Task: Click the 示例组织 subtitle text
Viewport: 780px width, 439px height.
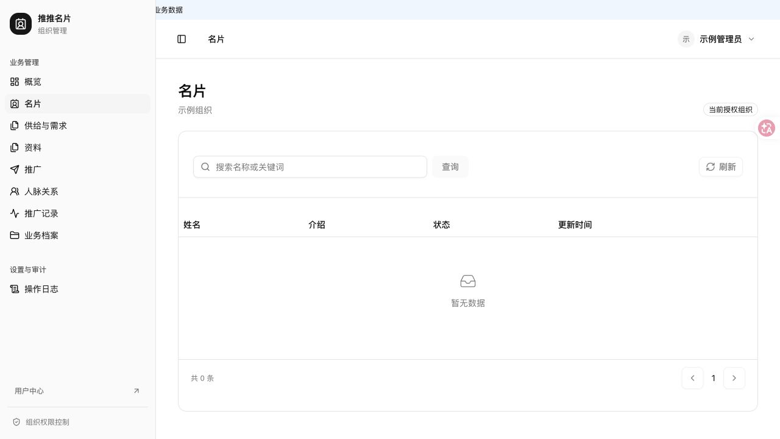Action: click(195, 110)
